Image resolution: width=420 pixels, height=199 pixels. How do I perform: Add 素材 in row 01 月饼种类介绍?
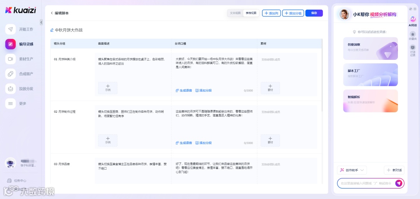[270, 88]
